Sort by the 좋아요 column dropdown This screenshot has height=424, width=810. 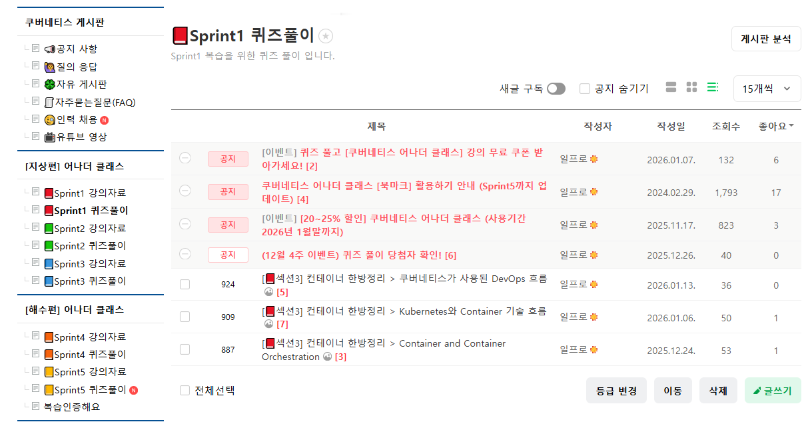coord(776,126)
